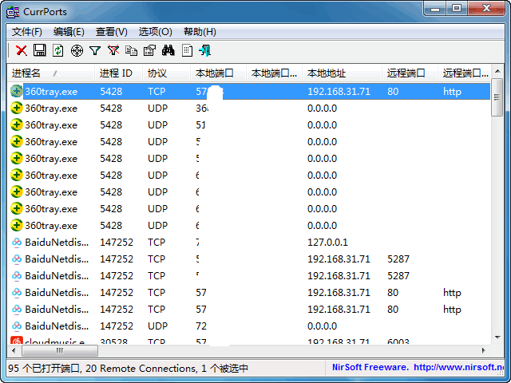Screen dimensions: 511x383
Task: Click the red X close connections icon
Action: 22,51
